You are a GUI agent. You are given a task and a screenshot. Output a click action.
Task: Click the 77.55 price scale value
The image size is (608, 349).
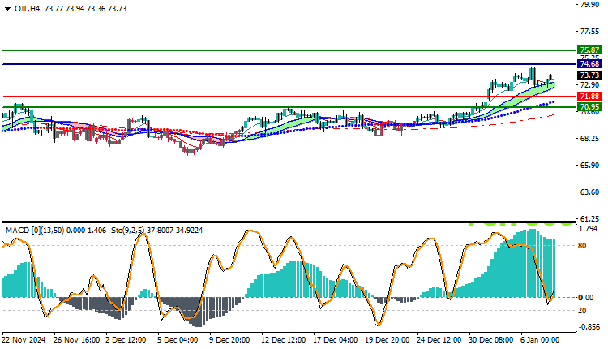coord(589,32)
